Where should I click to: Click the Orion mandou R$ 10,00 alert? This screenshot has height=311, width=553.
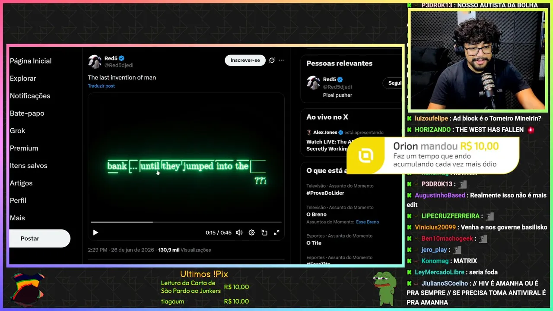pyautogui.click(x=433, y=155)
